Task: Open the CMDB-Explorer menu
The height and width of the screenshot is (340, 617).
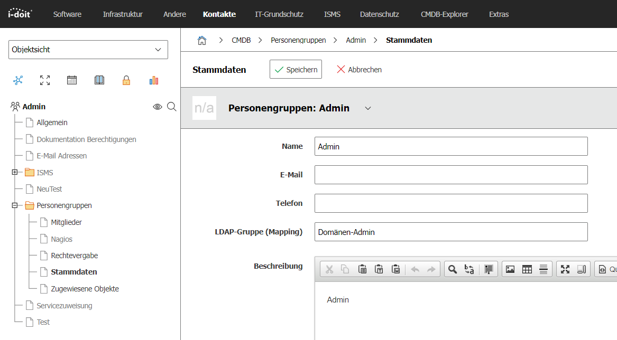Action: (x=444, y=14)
